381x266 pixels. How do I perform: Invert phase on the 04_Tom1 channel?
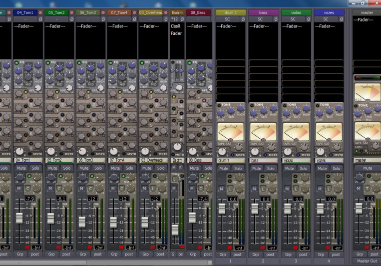(40, 19)
